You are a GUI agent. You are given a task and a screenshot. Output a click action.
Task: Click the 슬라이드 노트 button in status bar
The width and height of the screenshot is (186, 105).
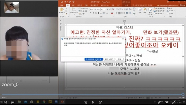(131, 98)
